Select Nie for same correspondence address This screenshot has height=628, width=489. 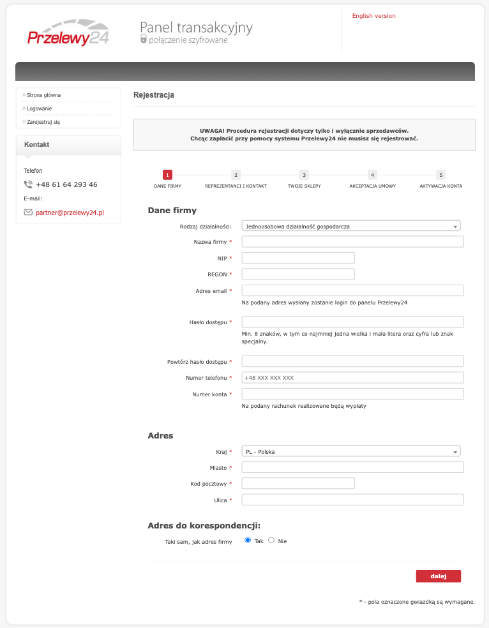tap(271, 540)
